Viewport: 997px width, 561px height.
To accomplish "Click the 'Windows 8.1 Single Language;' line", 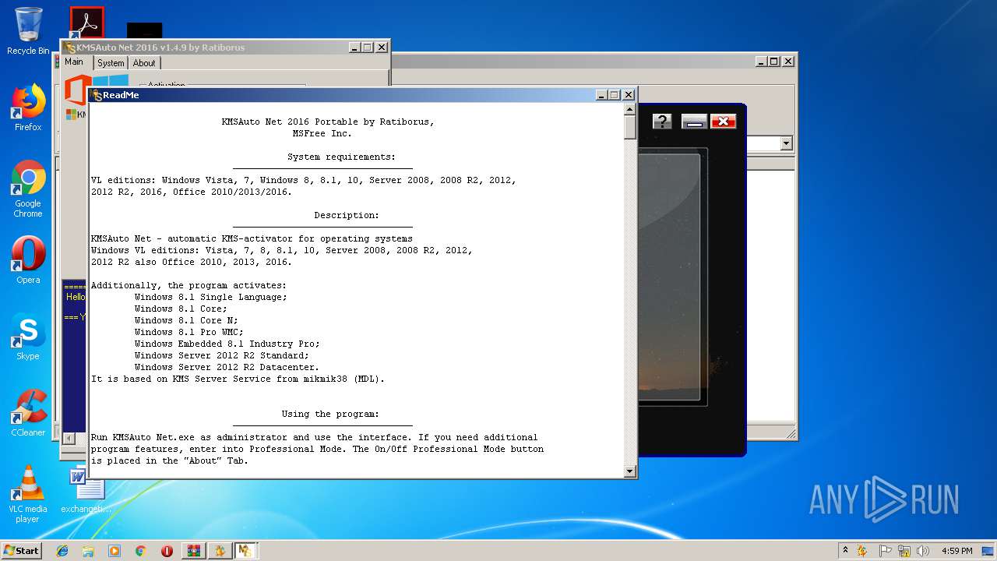I will coord(210,297).
